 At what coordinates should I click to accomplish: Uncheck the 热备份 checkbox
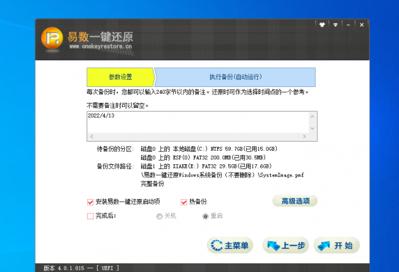coord(184,202)
